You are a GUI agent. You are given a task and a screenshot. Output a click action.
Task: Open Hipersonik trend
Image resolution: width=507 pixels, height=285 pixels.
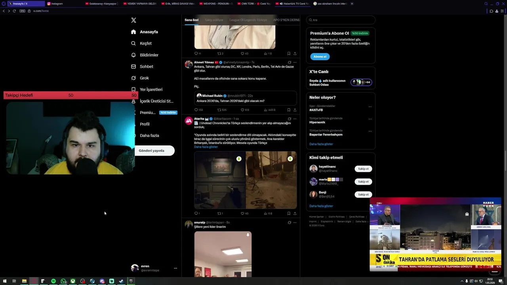coord(317,122)
